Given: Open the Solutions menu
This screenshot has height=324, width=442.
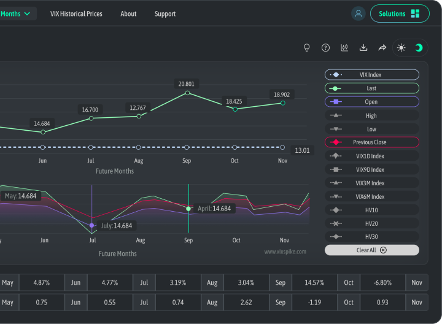Looking at the screenshot, I should pos(399,13).
